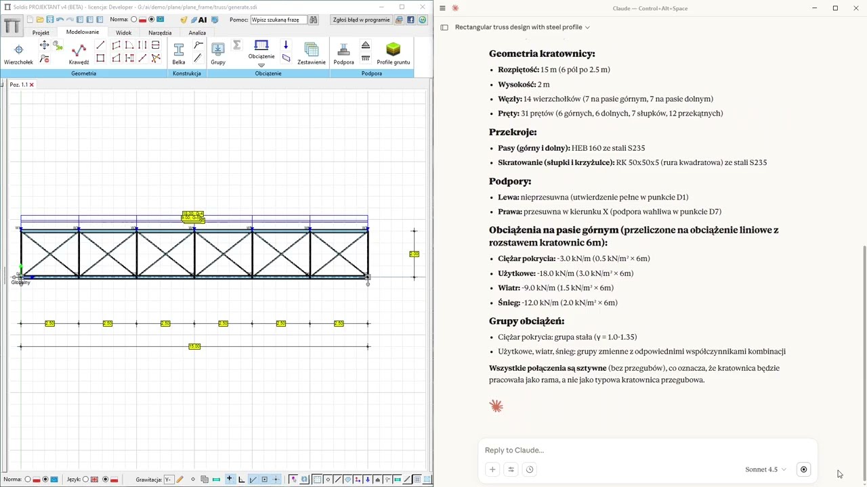
Task: Select status bar Norma Polish flag radio
Action: coord(27,480)
